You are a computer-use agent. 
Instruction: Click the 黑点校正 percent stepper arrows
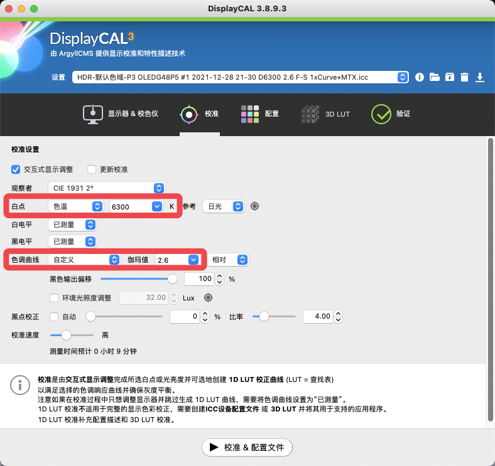coord(205,317)
